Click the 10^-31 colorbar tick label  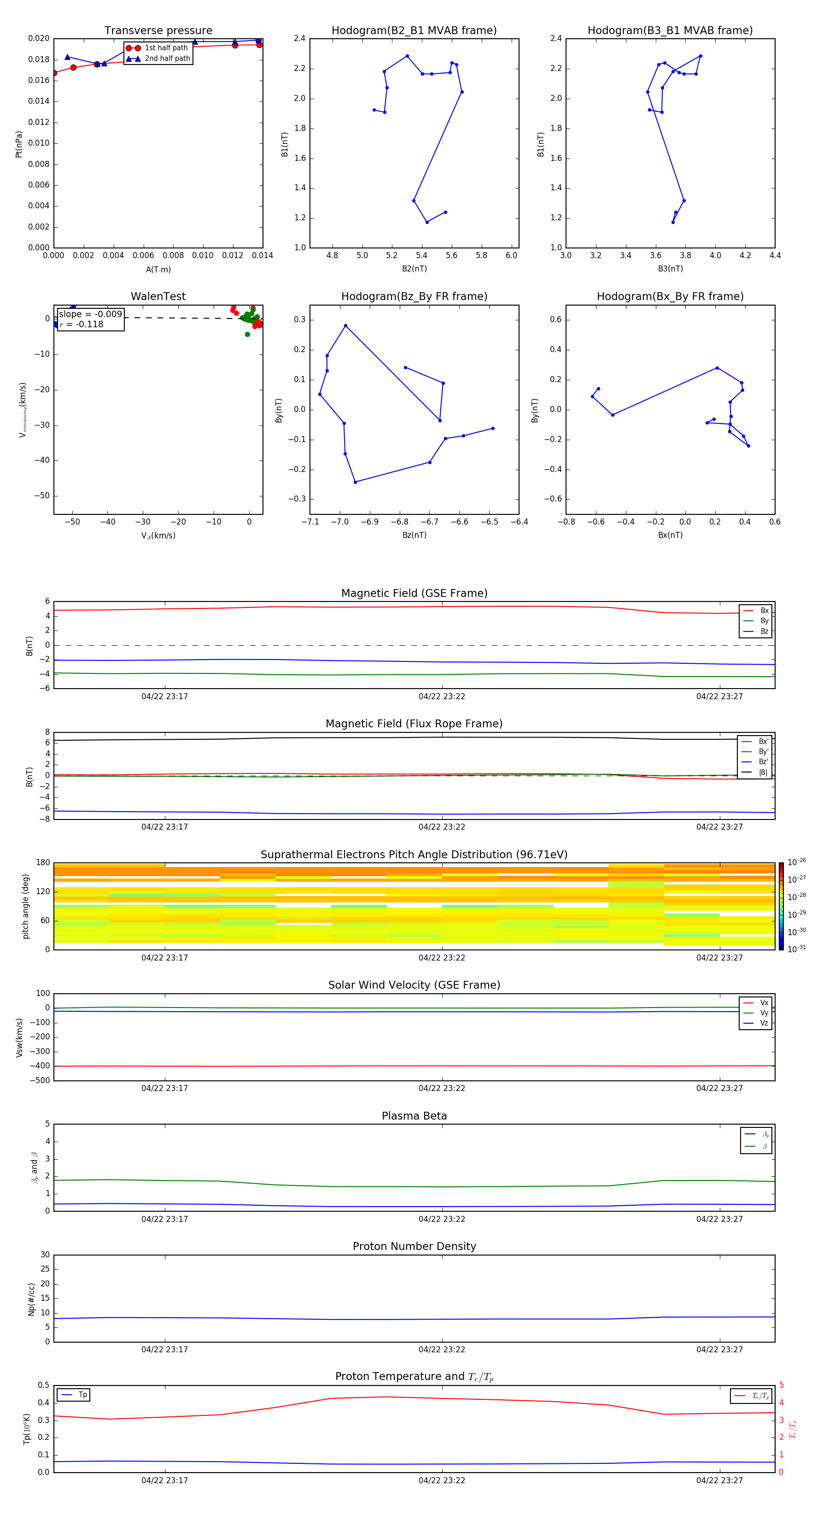click(x=797, y=949)
